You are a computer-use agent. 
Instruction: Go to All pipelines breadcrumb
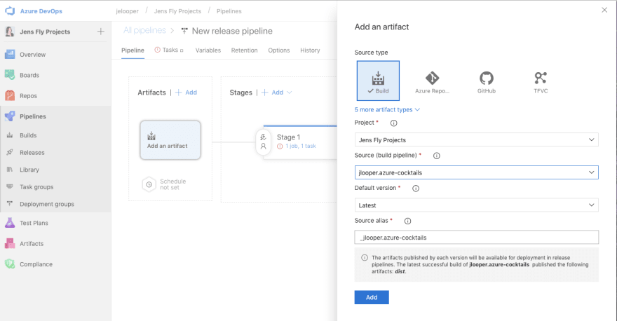pos(144,30)
